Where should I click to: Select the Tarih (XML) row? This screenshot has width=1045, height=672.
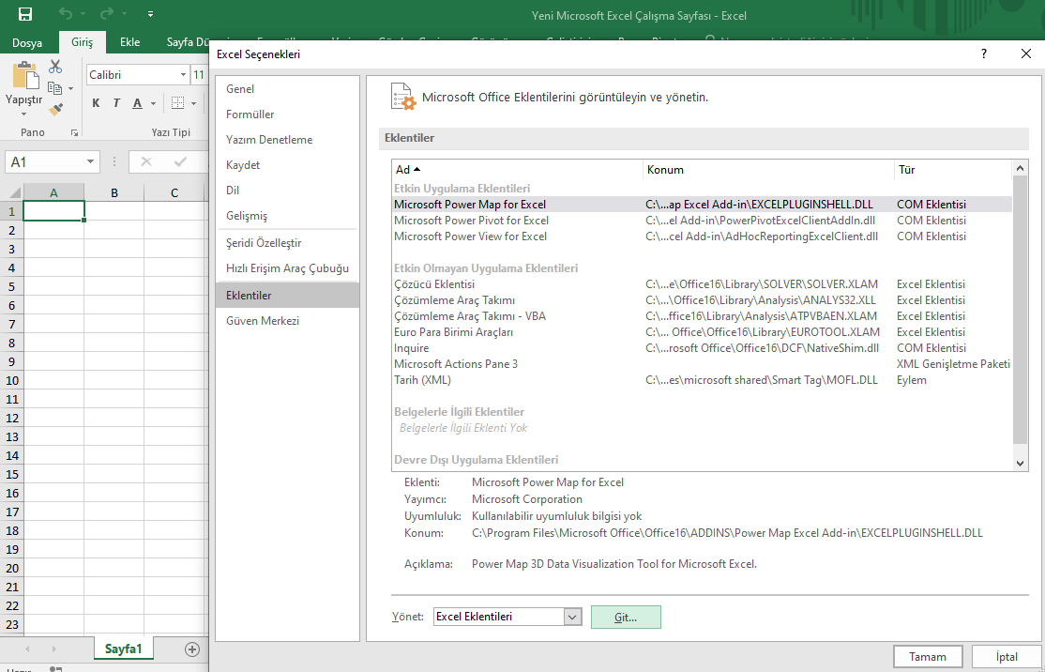click(702, 380)
